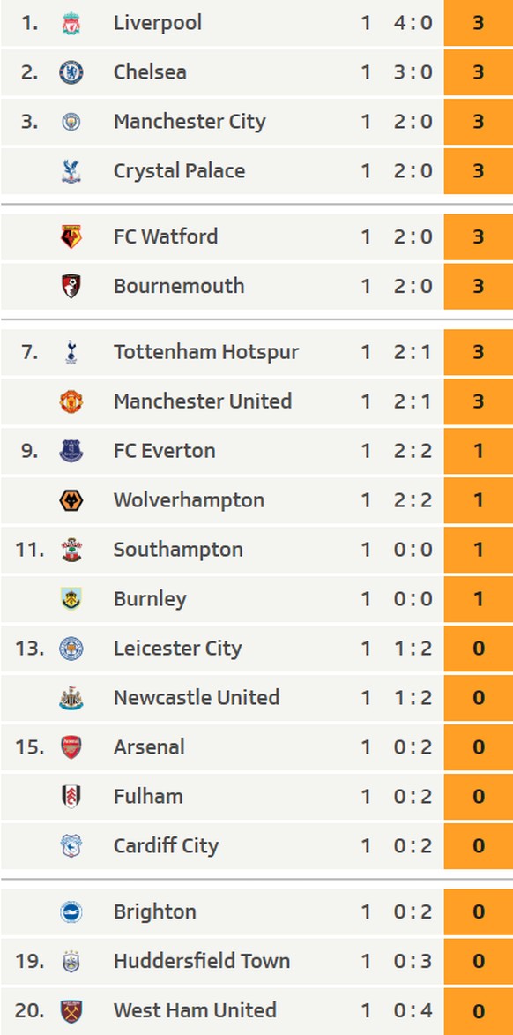Open the Southampton team link

click(178, 550)
